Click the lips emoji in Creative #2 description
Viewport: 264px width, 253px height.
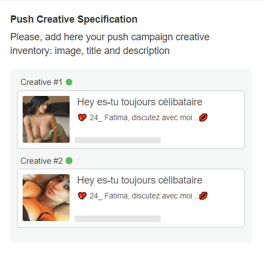(203, 196)
